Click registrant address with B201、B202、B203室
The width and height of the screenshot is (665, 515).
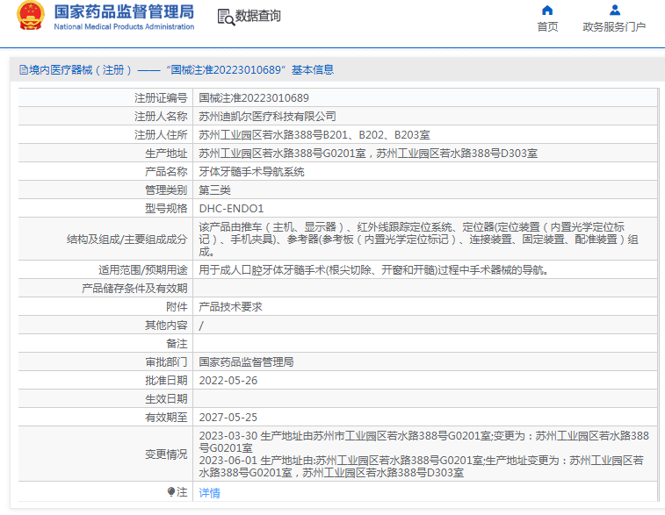click(314, 135)
